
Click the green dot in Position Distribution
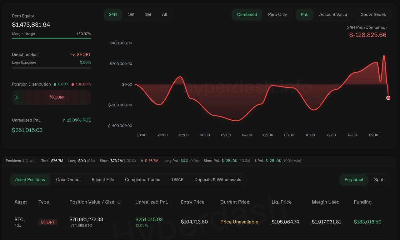click(x=55, y=84)
